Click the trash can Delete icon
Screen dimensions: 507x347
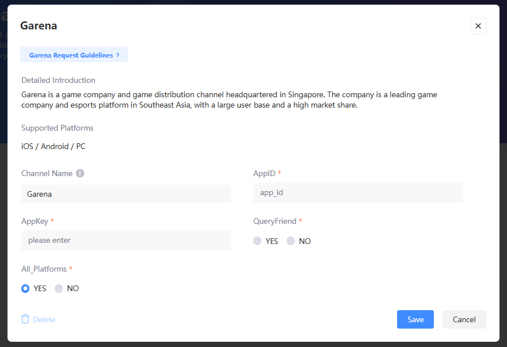pyautogui.click(x=25, y=319)
